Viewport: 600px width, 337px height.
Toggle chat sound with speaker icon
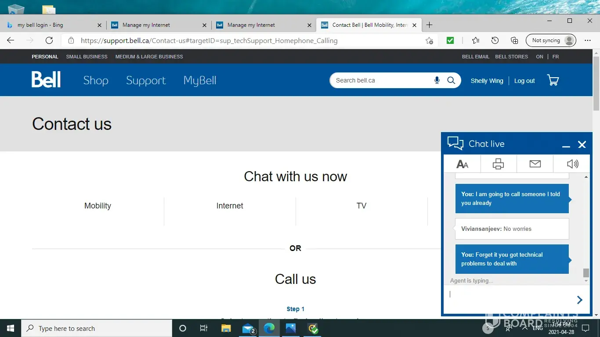pyautogui.click(x=572, y=164)
